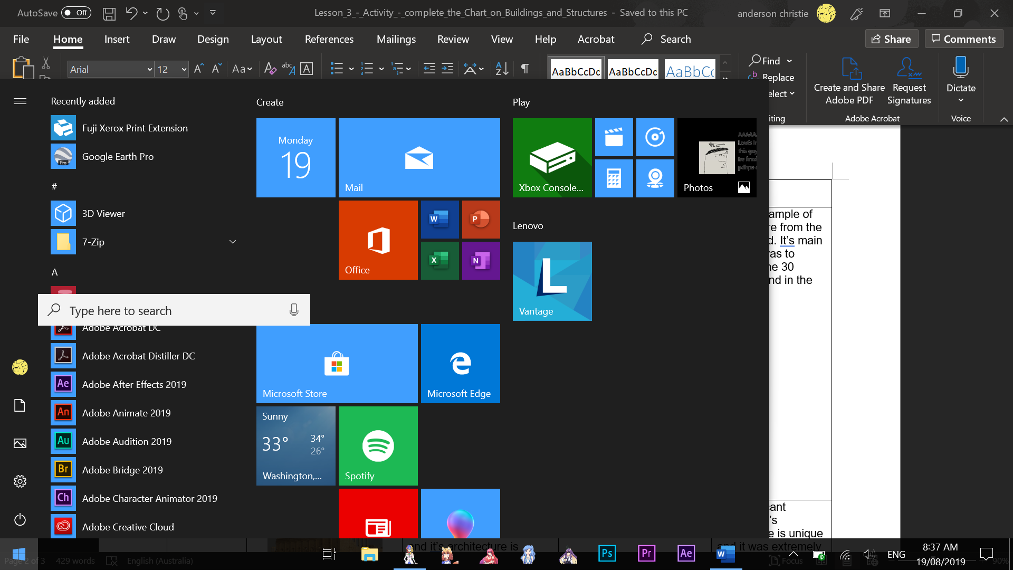
Task: Open the OneNote tile
Action: click(481, 261)
